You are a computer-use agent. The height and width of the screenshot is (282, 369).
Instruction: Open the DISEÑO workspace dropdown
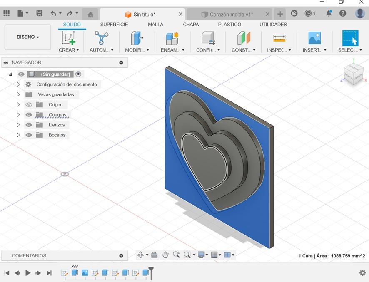click(x=28, y=37)
